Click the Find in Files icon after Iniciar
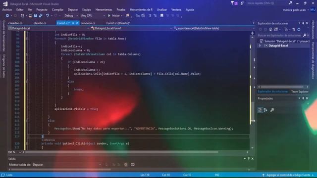 (127, 15)
